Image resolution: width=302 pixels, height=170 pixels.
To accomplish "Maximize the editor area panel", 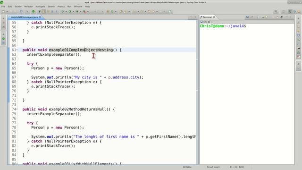I will point(195,17).
